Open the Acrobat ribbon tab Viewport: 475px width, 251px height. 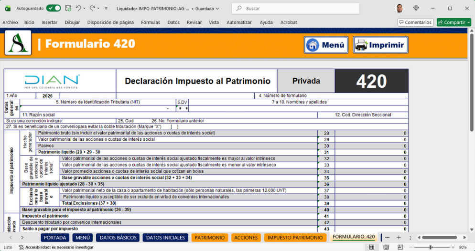[x=289, y=22]
